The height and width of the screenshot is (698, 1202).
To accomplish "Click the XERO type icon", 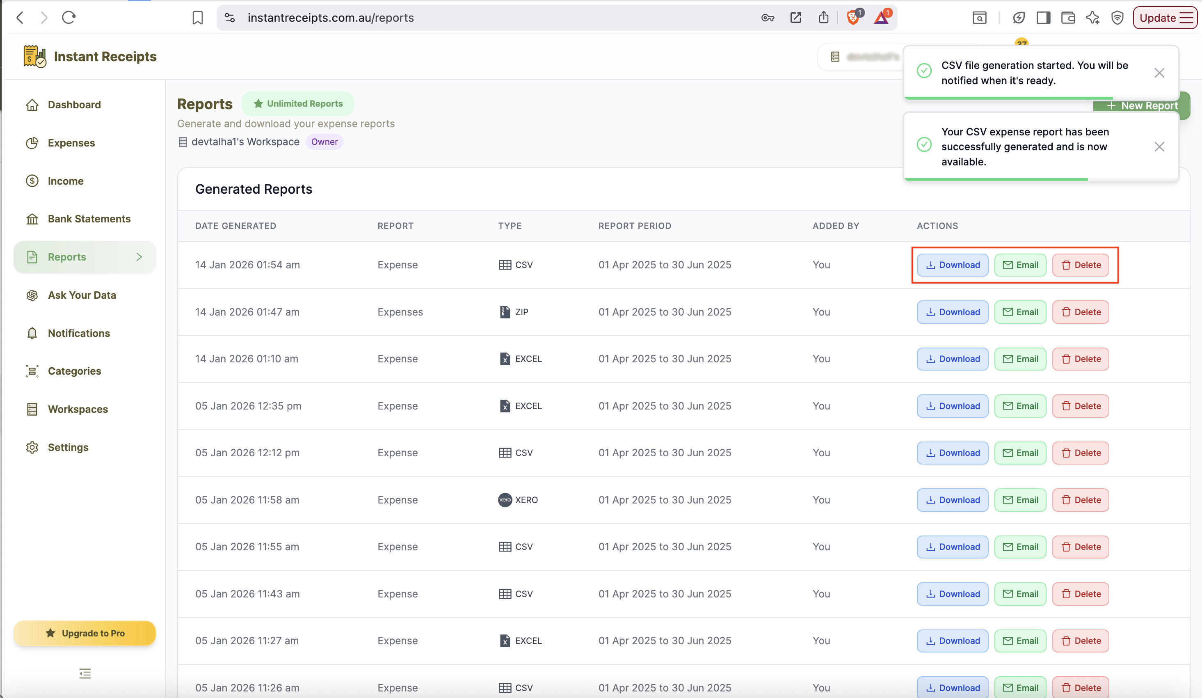I will [505, 500].
